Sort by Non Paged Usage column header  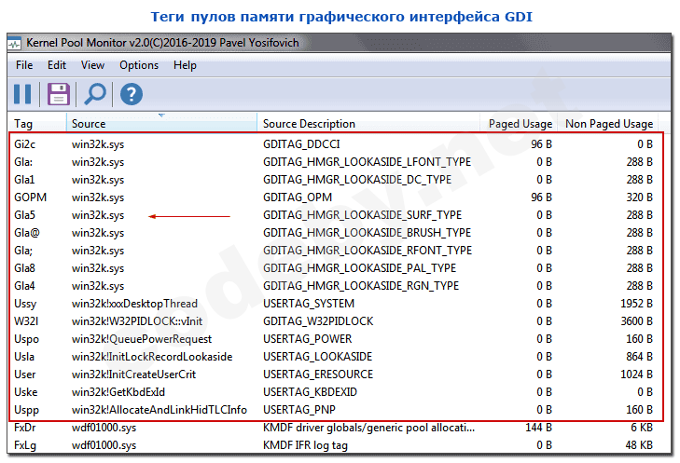pos(609,124)
